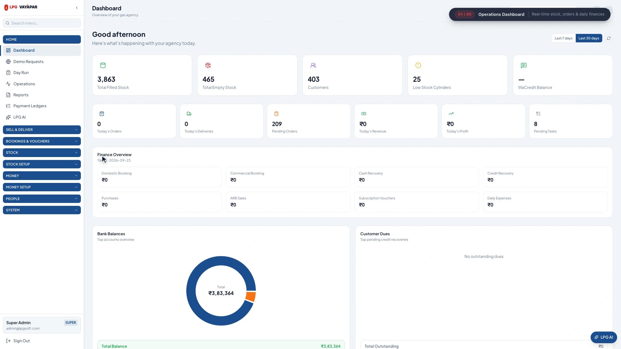The image size is (621, 349).
Task: Click the Today's Revenue cash icon
Action: 364,114
